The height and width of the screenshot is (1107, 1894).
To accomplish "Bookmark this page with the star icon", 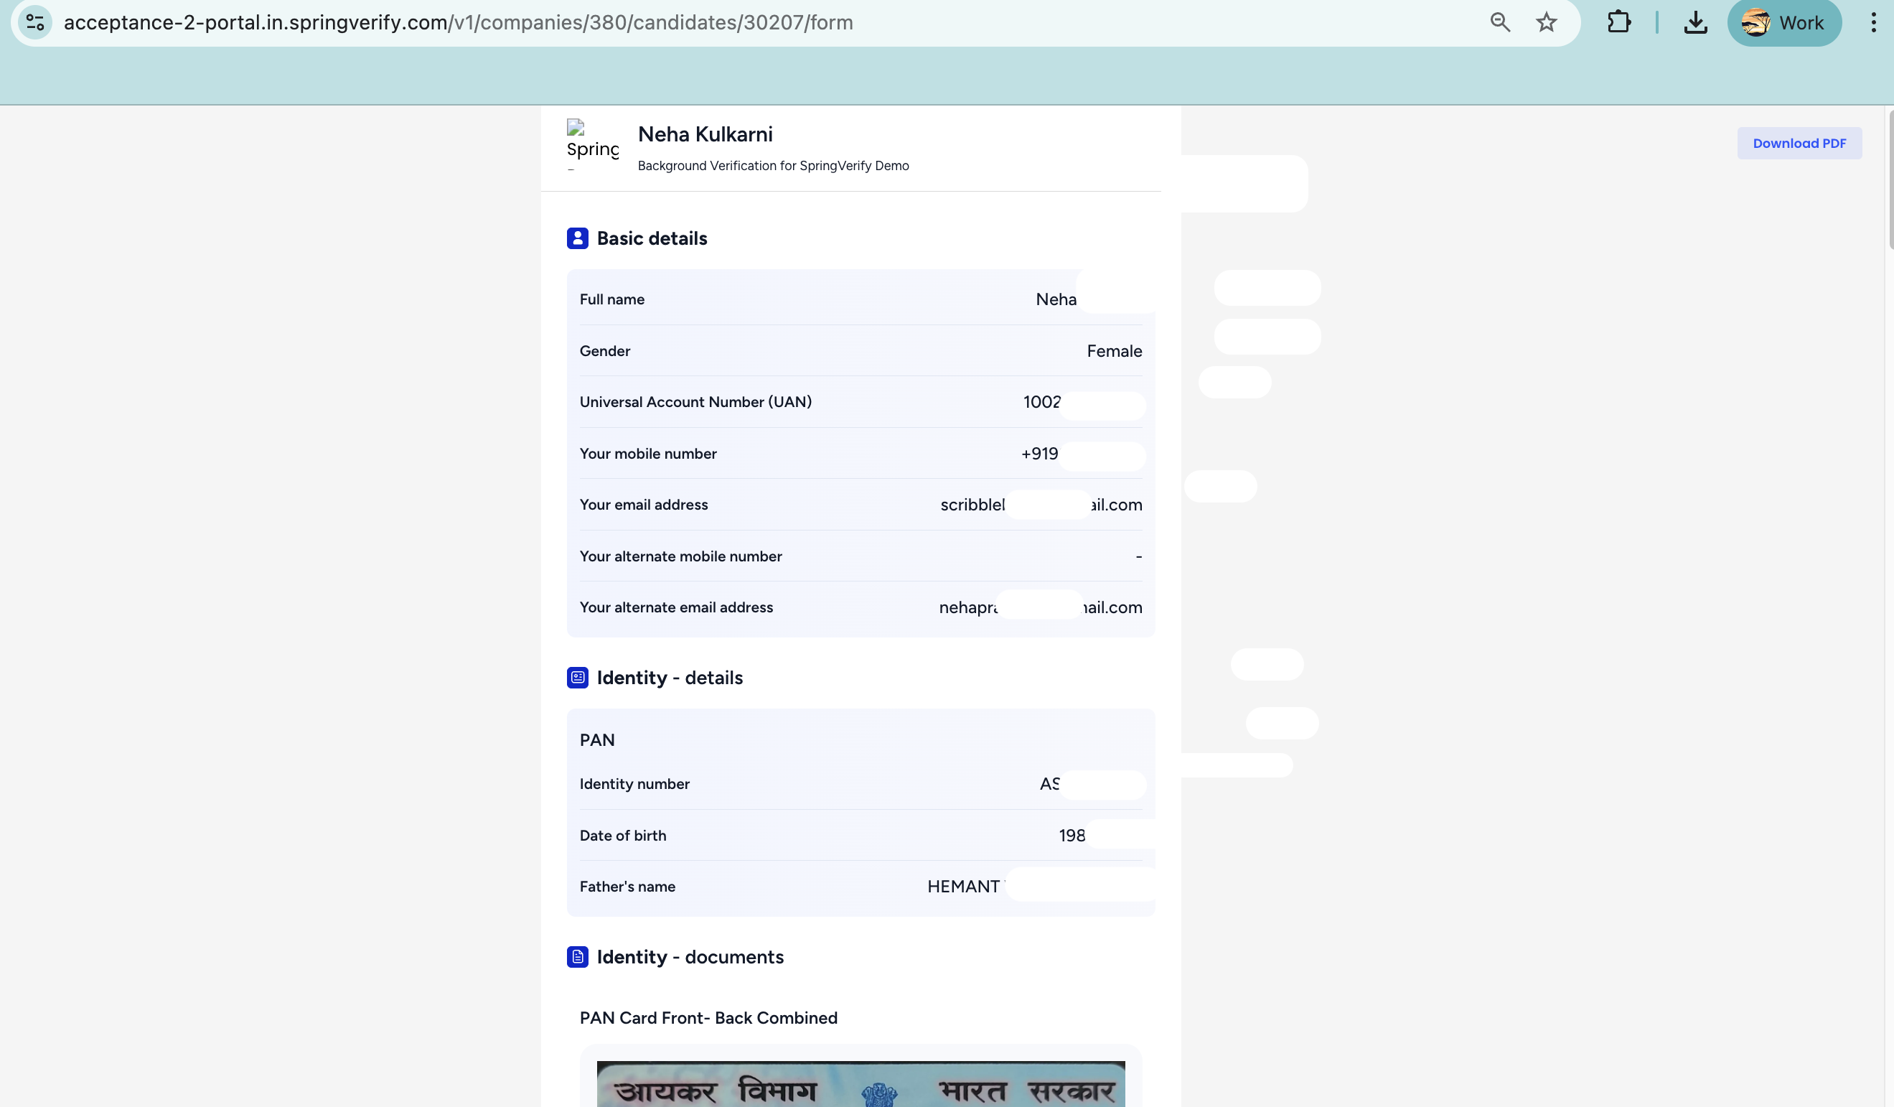I will pos(1546,22).
